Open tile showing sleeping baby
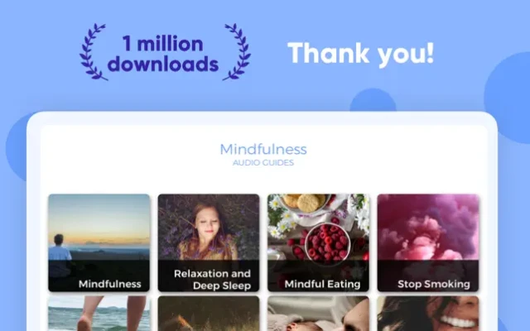The image size is (530, 331). tap(318, 314)
